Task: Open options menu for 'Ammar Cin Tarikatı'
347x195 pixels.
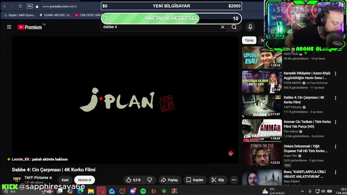Action: 335,122
